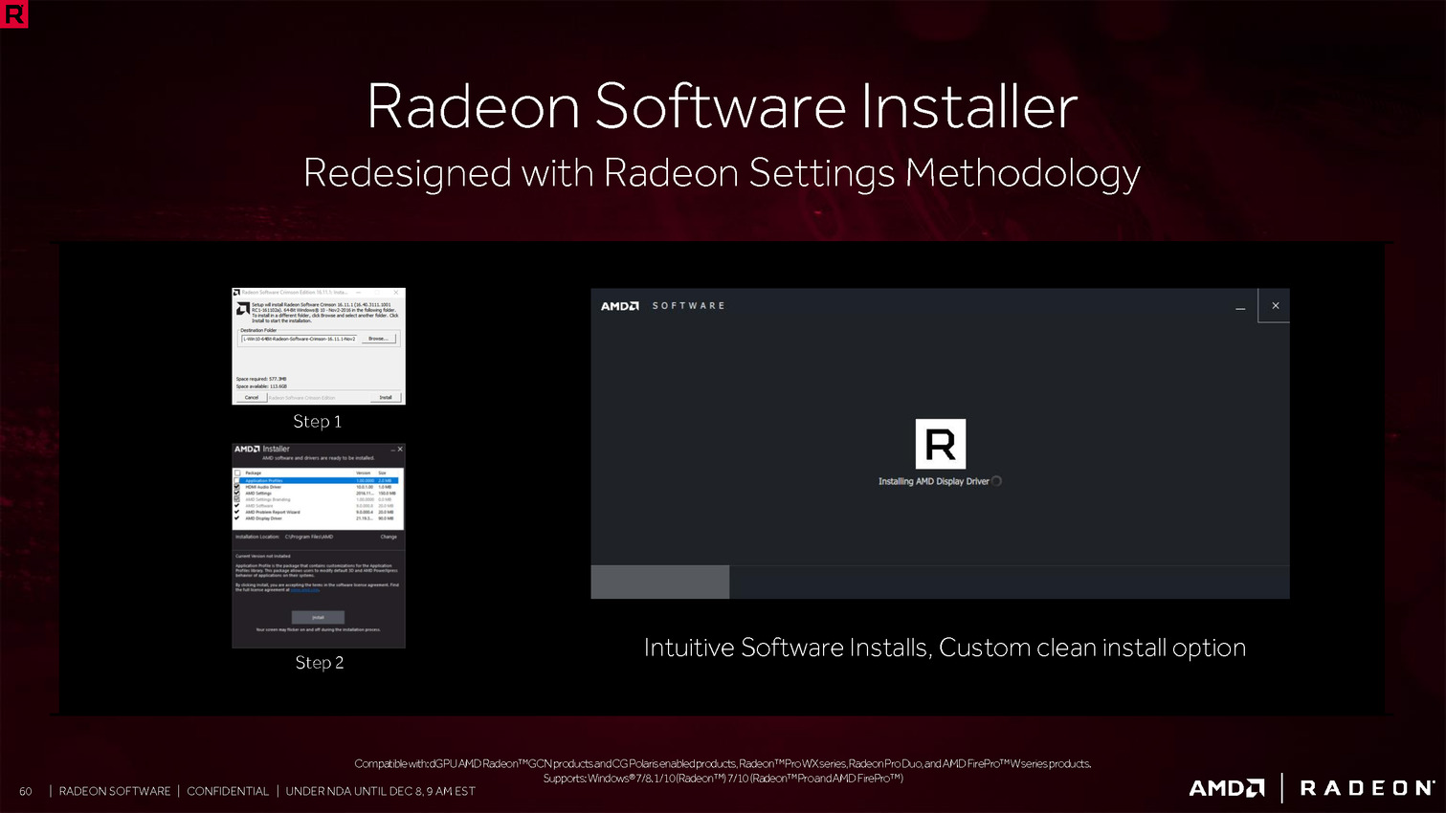Click the AMD Radeon logo at slide footer
The width and height of the screenshot is (1446, 813).
pyautogui.click(x=1310, y=788)
